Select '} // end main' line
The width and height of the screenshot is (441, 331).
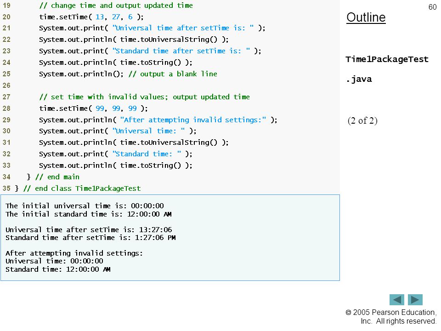point(53,177)
